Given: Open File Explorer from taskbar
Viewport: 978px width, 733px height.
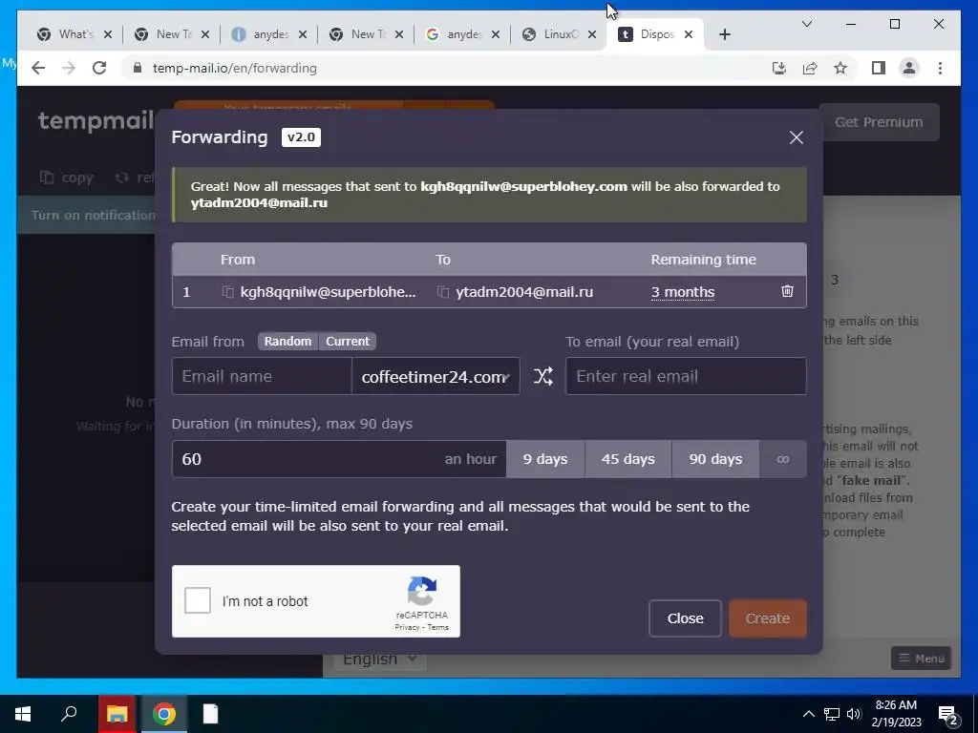Looking at the screenshot, I should click(117, 714).
